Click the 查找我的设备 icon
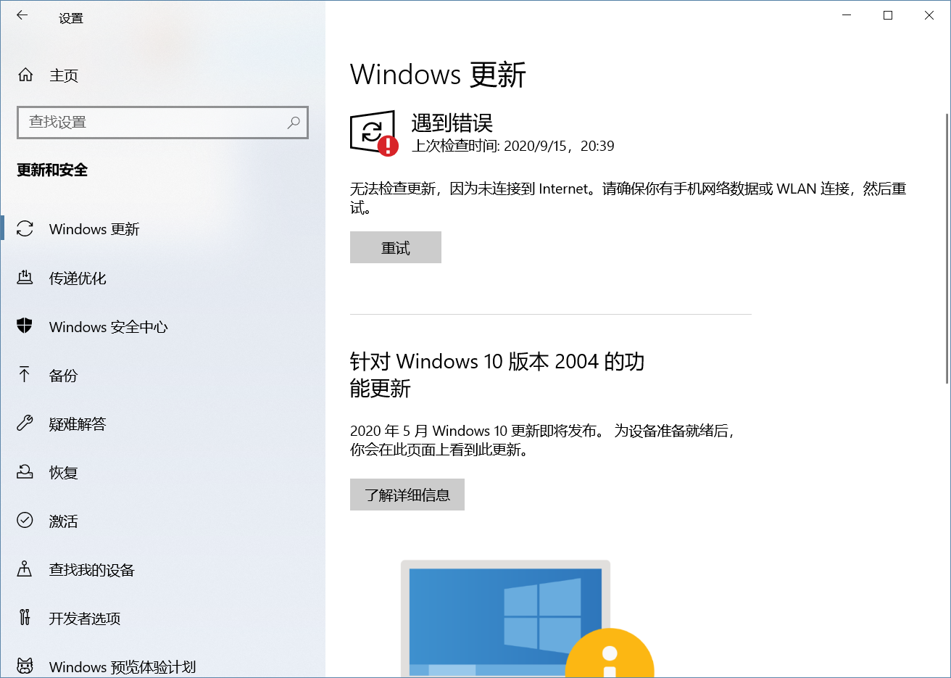951x678 pixels. pyautogui.click(x=25, y=569)
